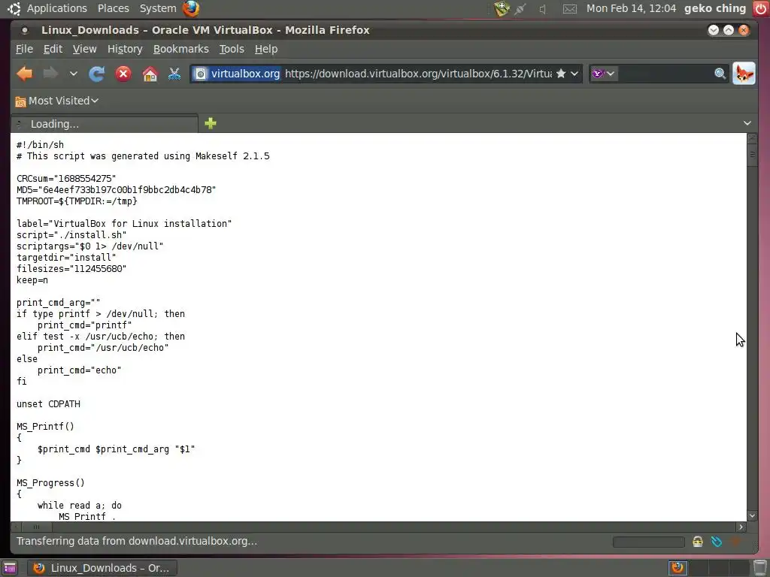
Task: Click the 'label="VirtualBox for Linux installation"' line
Action: coord(124,224)
